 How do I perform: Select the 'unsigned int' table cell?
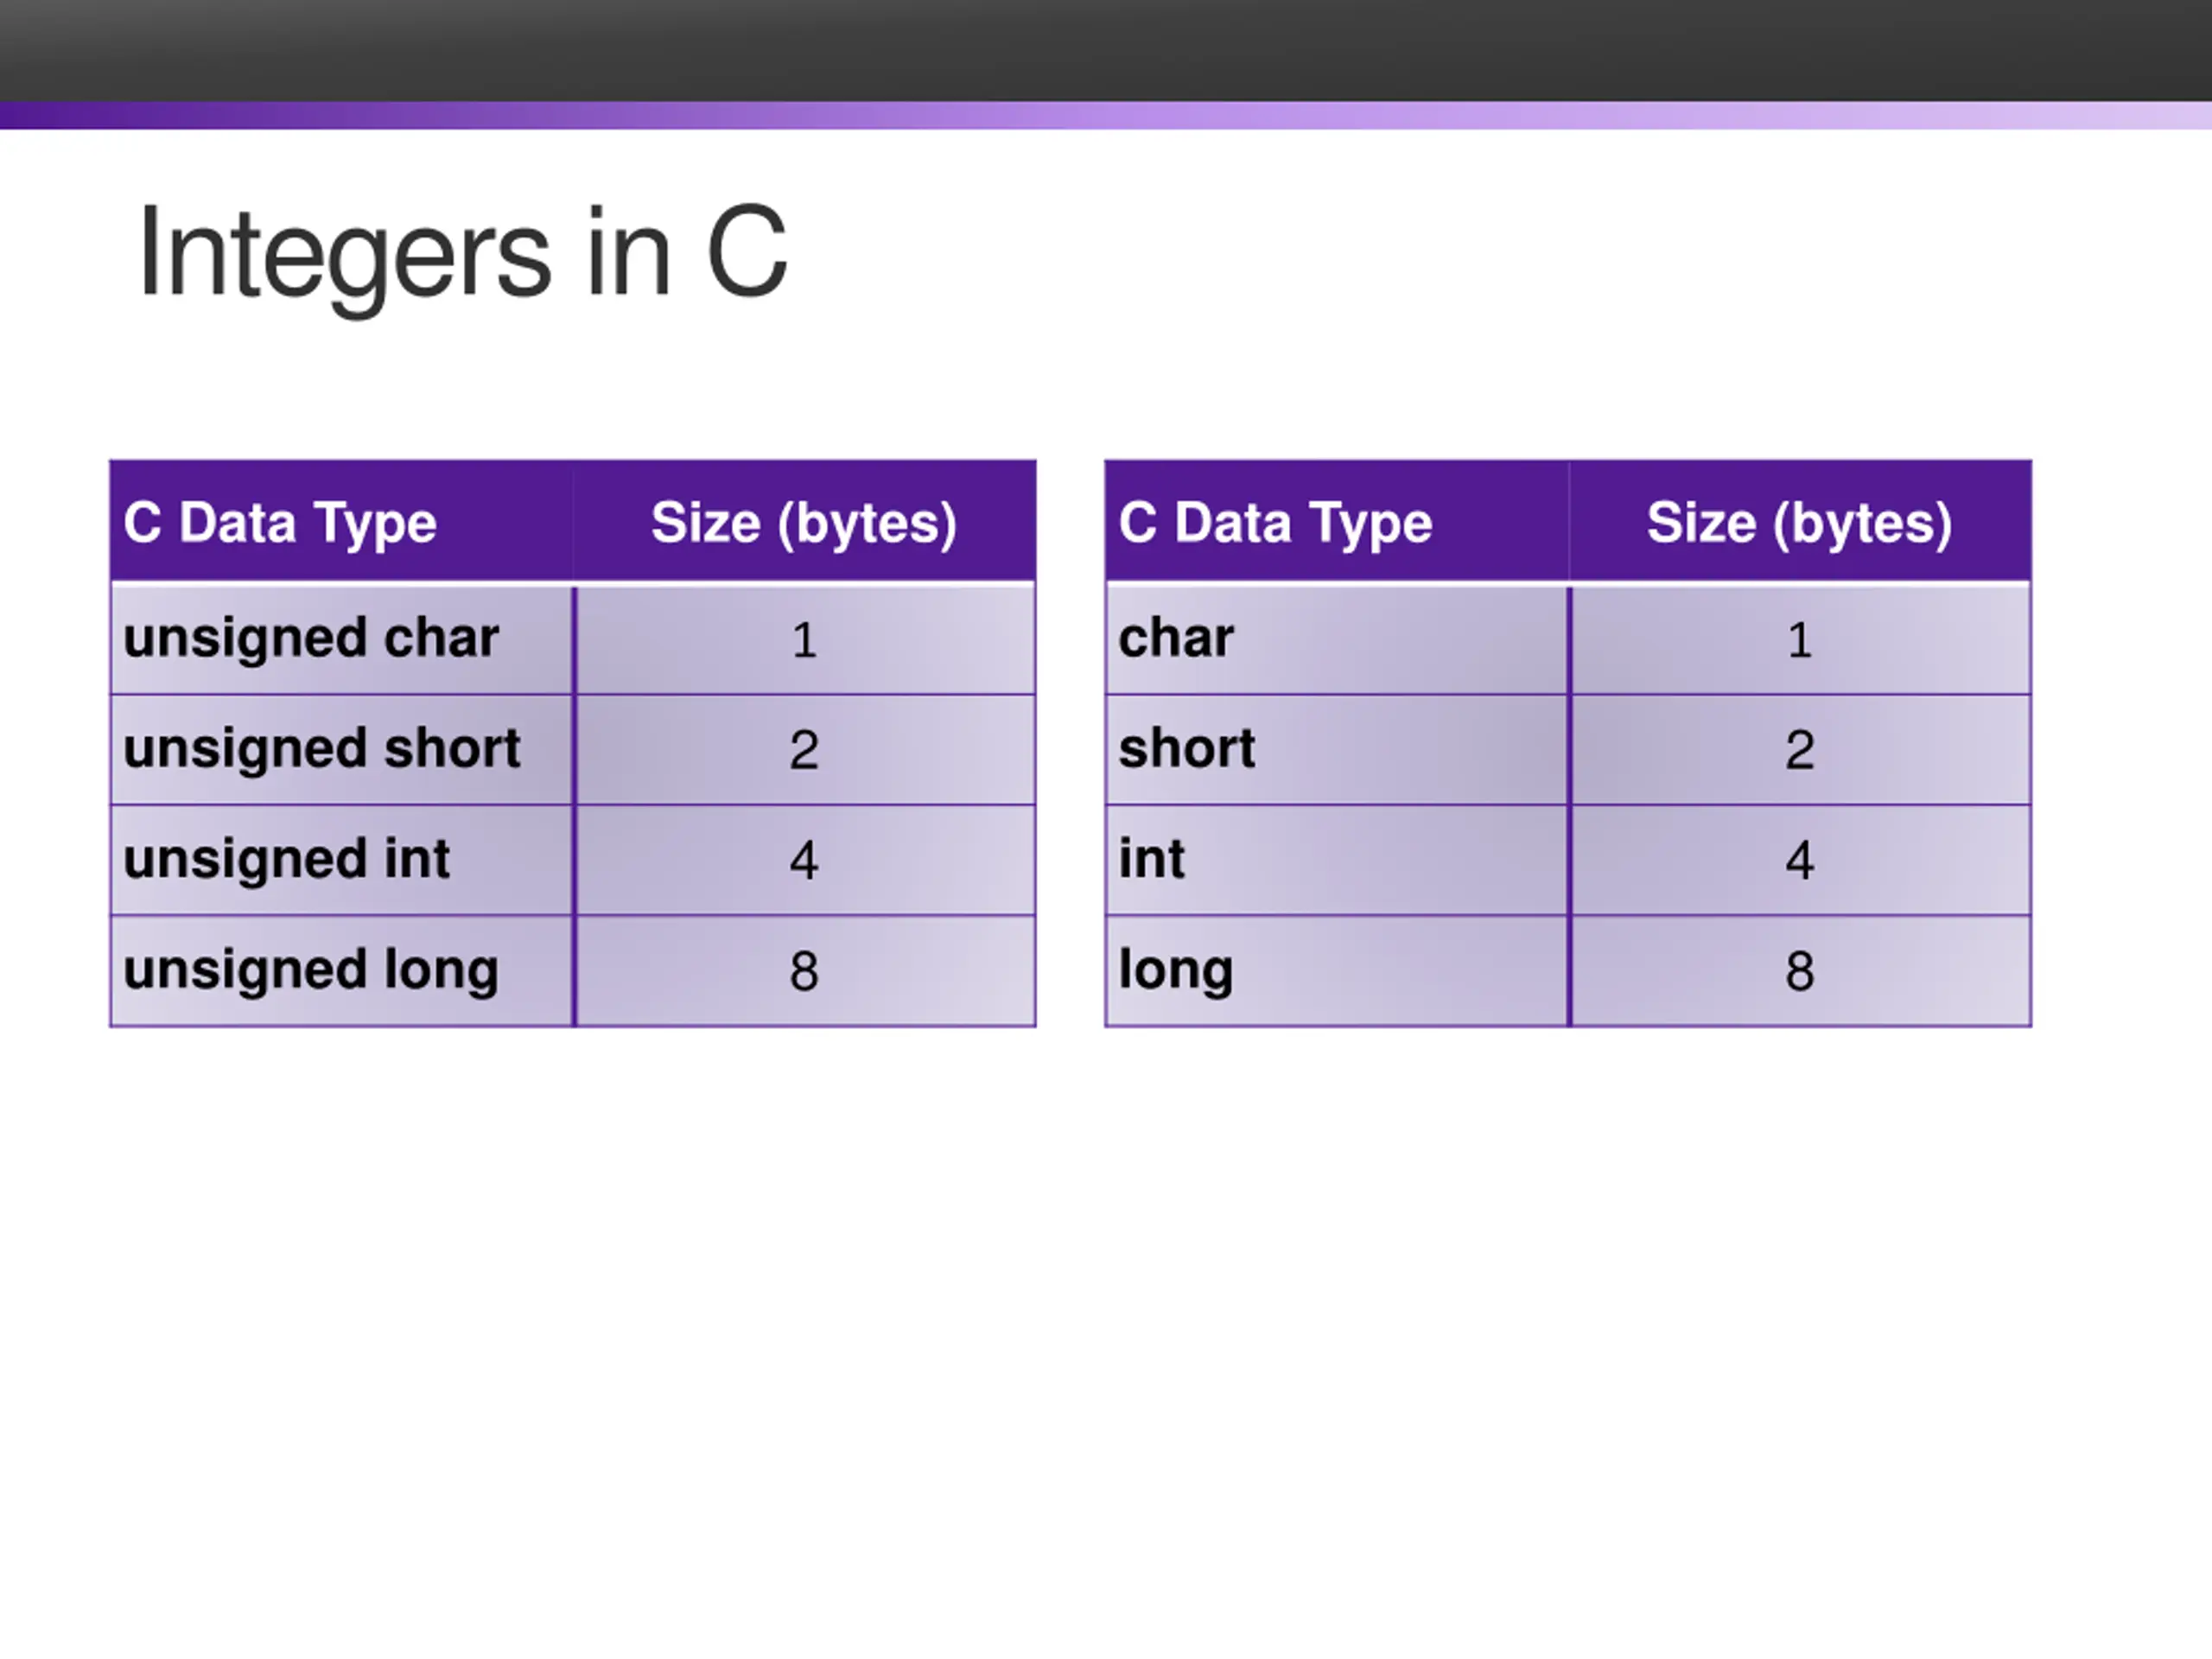tap(342, 860)
